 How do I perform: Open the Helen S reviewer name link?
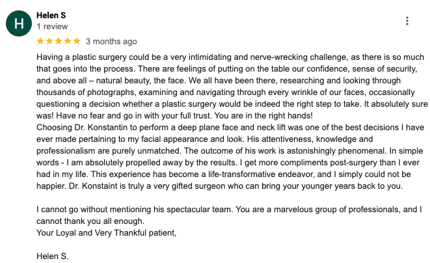point(51,16)
